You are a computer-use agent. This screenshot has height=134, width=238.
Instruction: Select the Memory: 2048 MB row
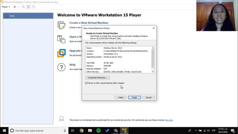pyautogui.click(x=118, y=66)
